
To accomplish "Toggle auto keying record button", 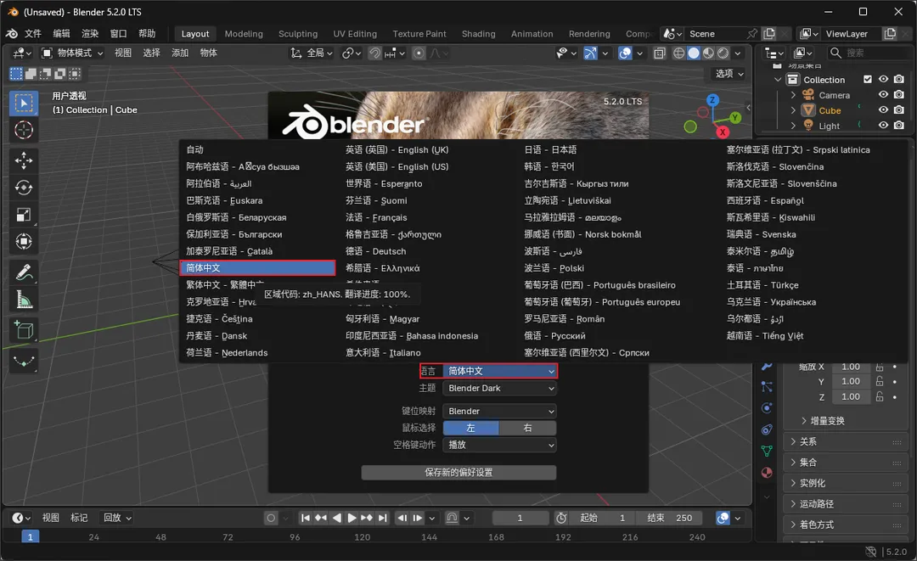I will click(x=271, y=518).
